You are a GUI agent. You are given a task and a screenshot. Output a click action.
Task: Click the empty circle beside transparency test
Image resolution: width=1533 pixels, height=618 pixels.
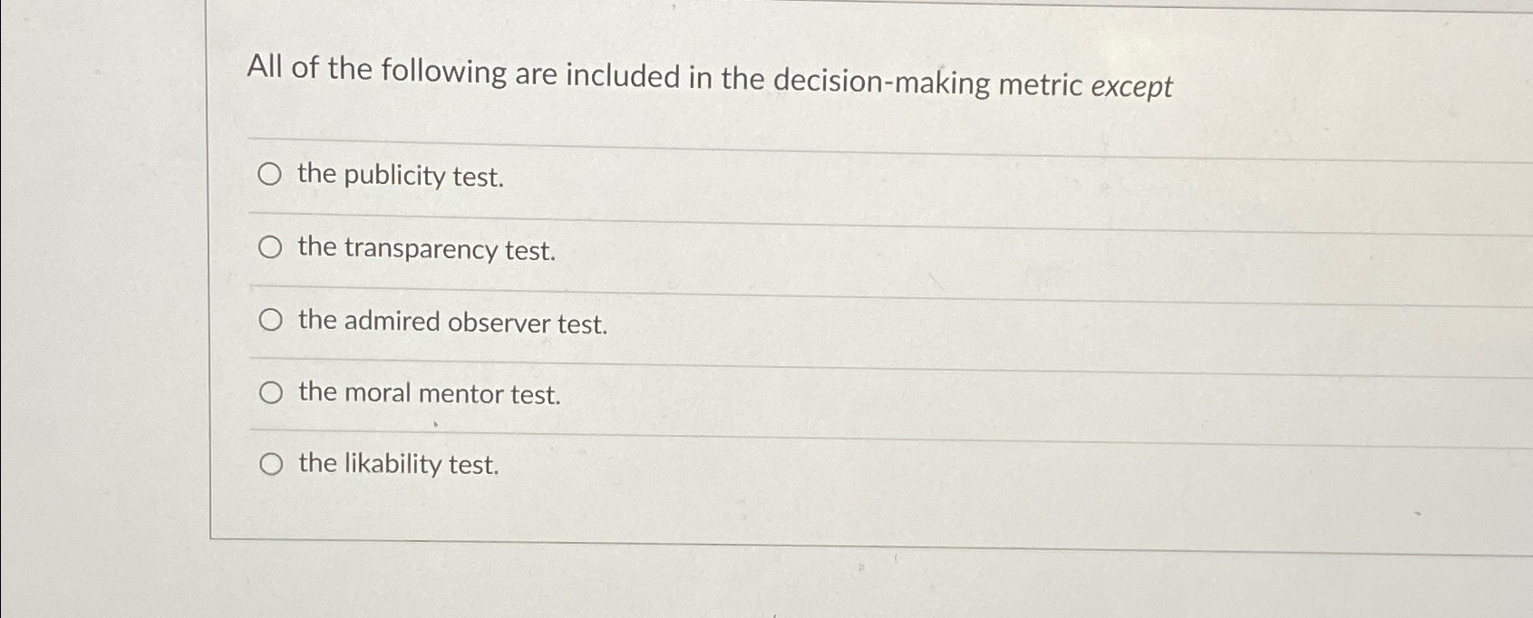pos(270,248)
